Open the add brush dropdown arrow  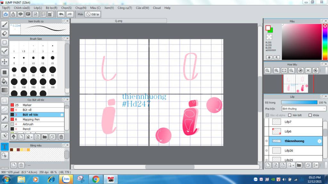tap(32, 137)
